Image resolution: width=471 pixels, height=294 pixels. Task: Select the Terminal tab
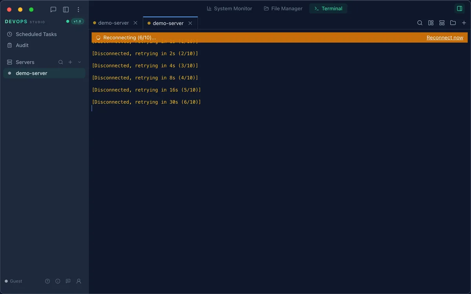tap(328, 9)
